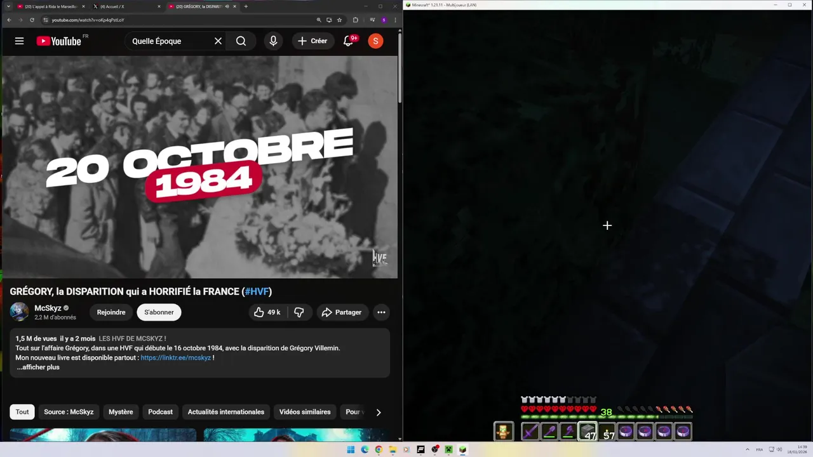Open the browser extensions puzzle icon
The image size is (813, 457).
click(x=356, y=20)
